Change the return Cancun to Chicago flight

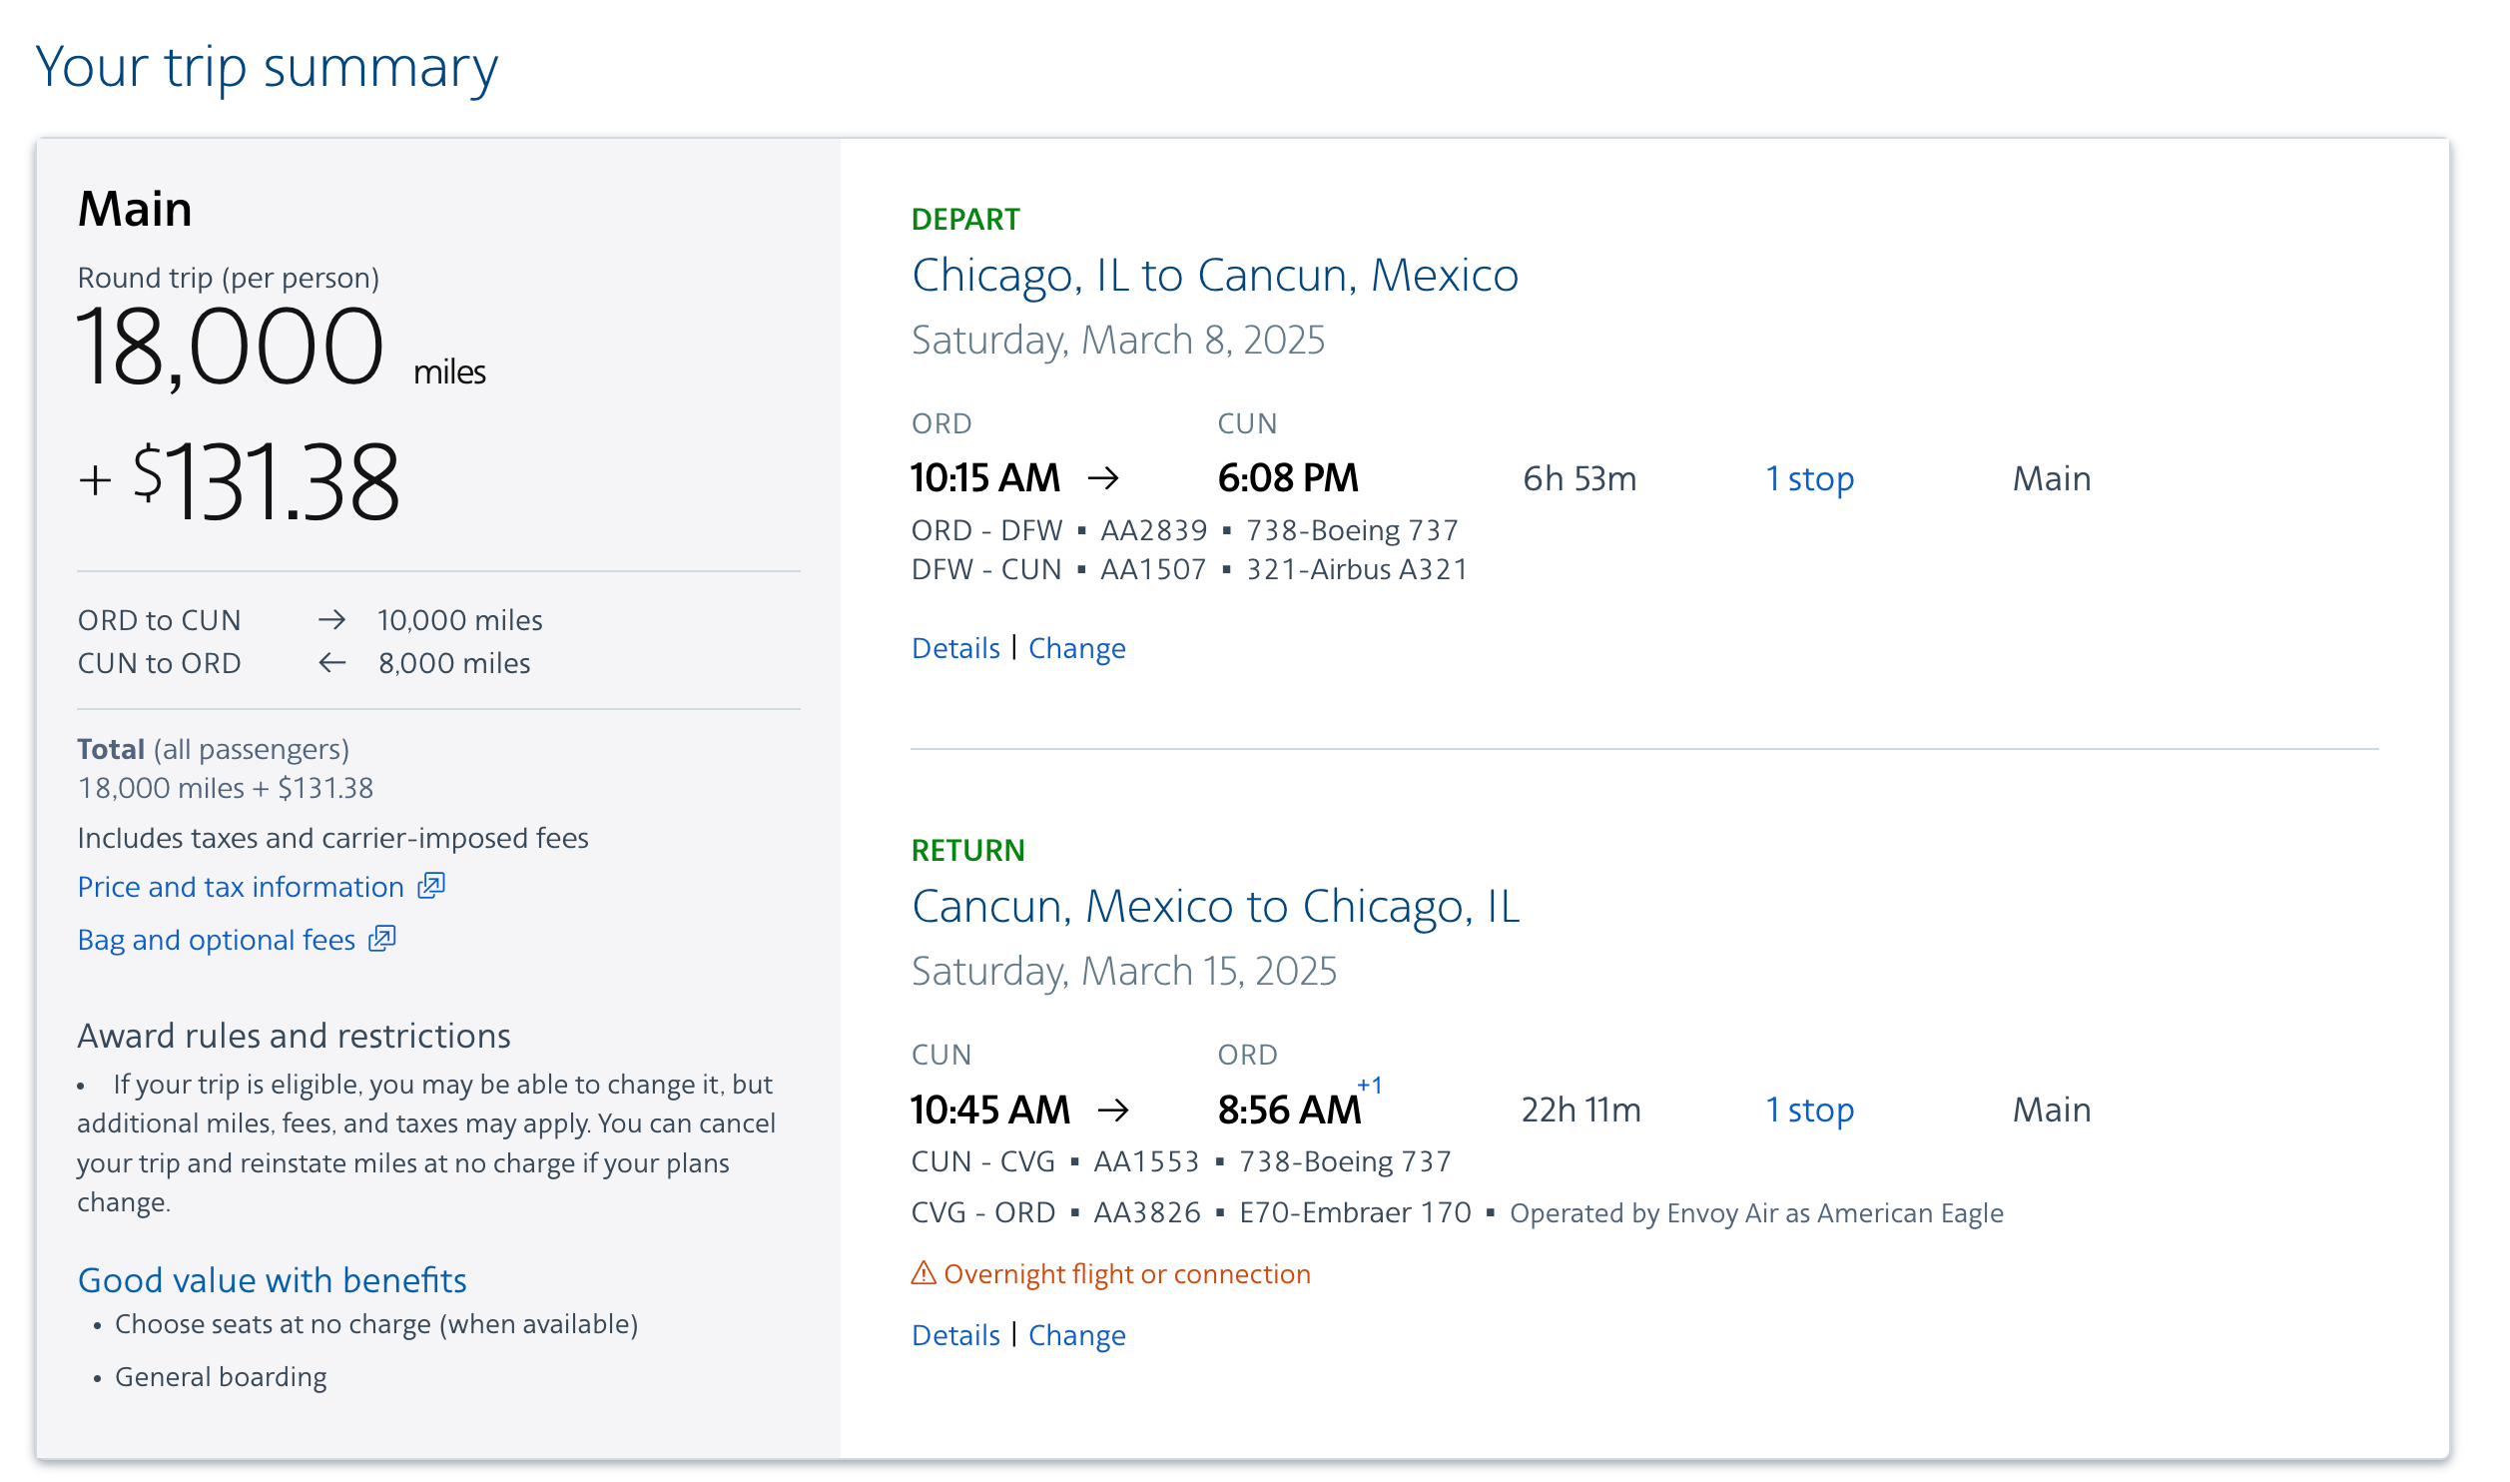click(1076, 1335)
